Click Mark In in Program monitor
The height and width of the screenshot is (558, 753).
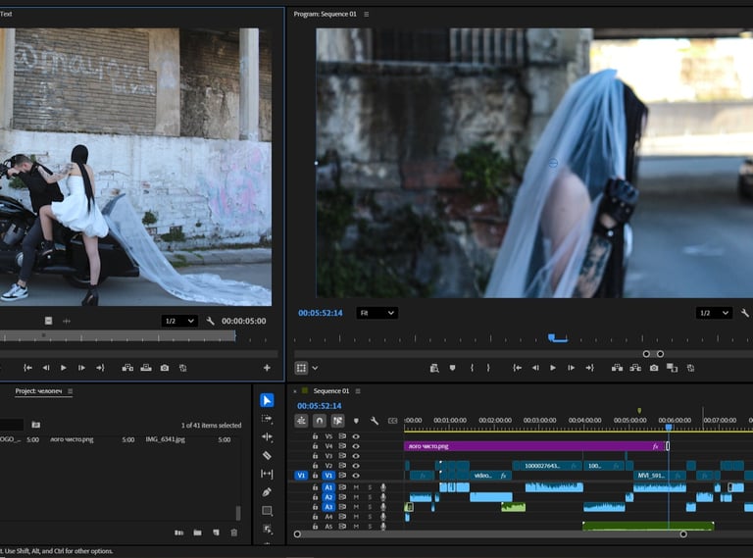[472, 368]
